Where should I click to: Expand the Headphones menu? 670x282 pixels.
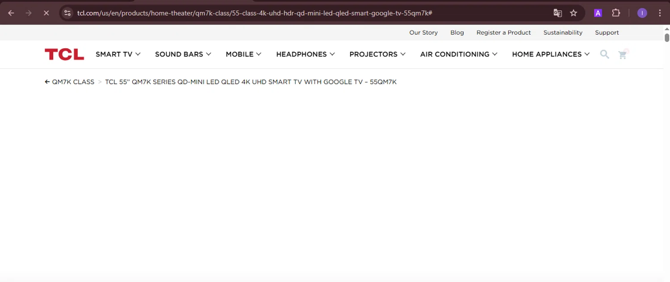coord(306,54)
